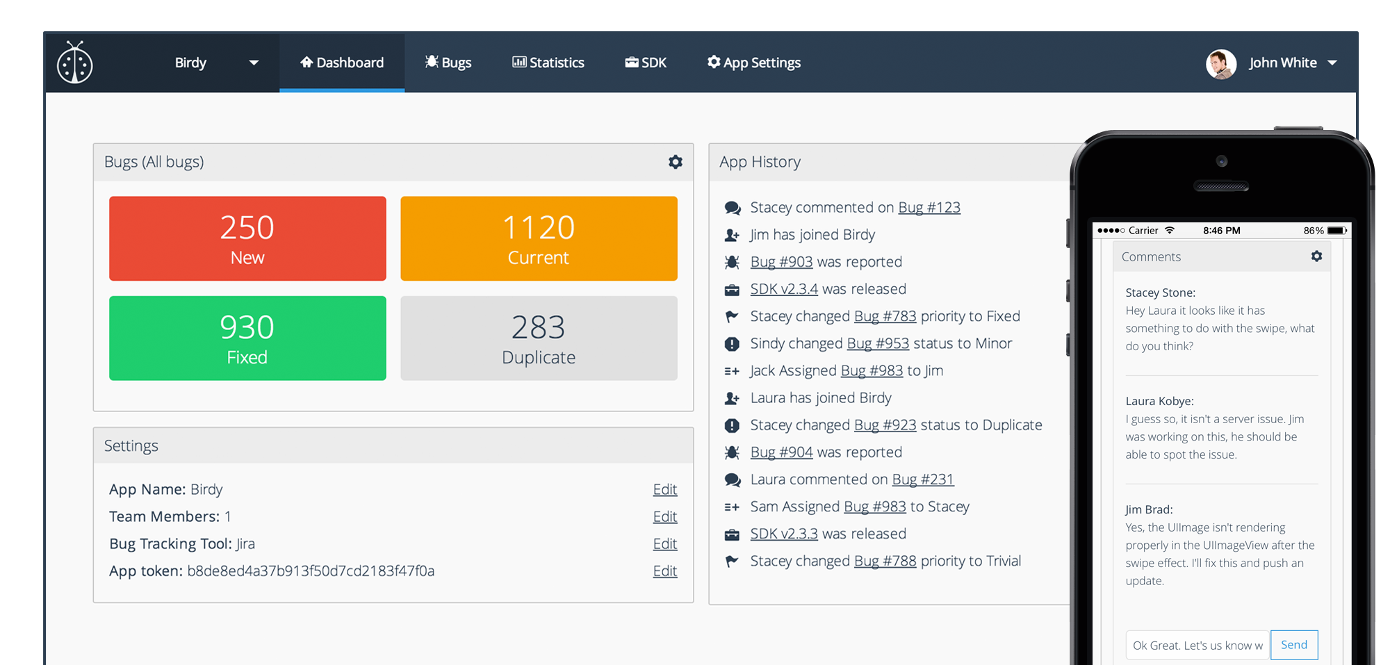Click the gear icon in Comments panel
Viewport: 1390px width, 665px height.
pos(1316,256)
